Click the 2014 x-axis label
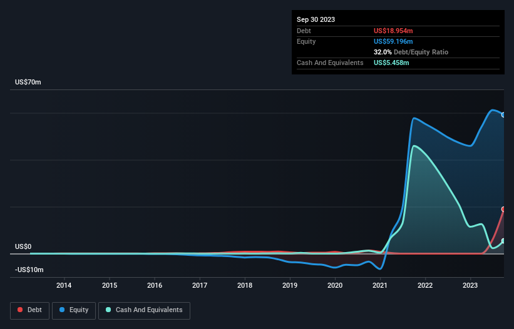 pyautogui.click(x=64, y=285)
